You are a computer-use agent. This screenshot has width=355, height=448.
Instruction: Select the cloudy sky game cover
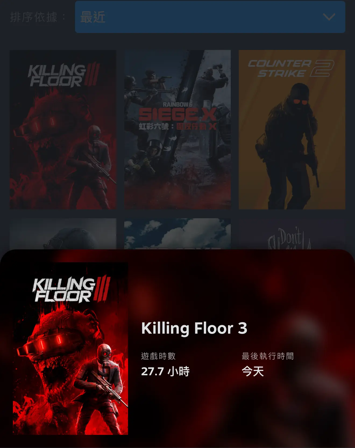[177, 234]
